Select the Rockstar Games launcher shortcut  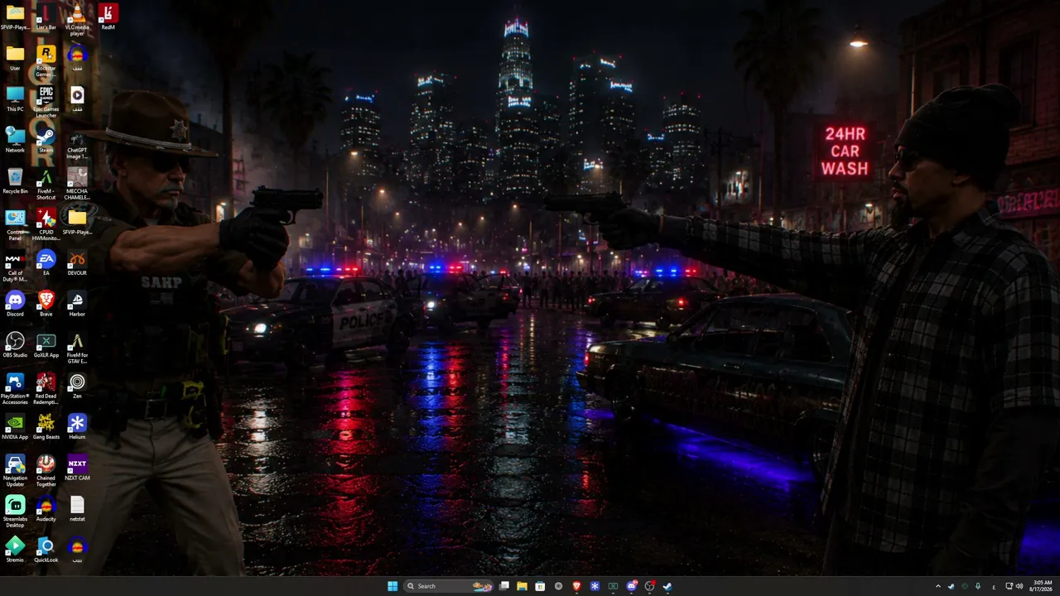click(x=46, y=60)
